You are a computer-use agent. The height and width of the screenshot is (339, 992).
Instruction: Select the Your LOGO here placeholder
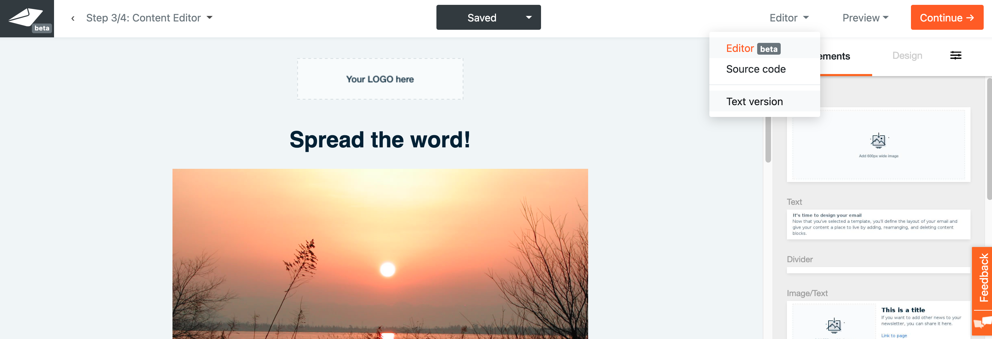(x=380, y=79)
